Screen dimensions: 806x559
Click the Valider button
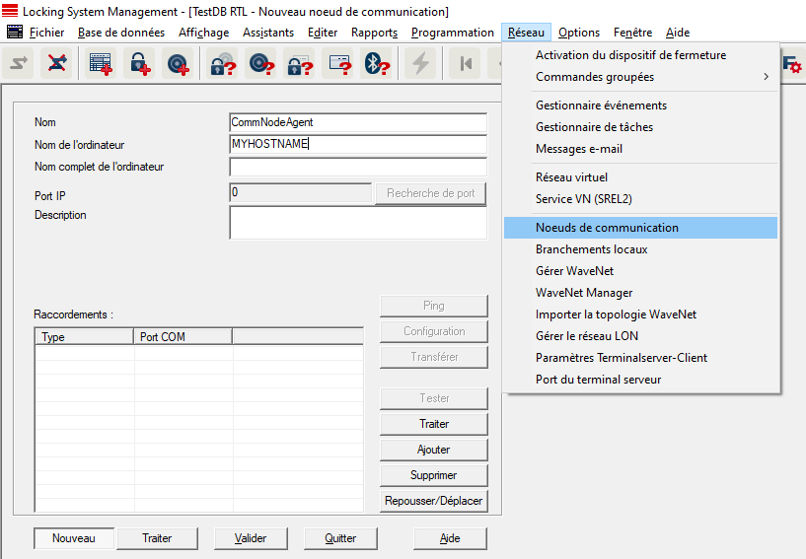(251, 538)
